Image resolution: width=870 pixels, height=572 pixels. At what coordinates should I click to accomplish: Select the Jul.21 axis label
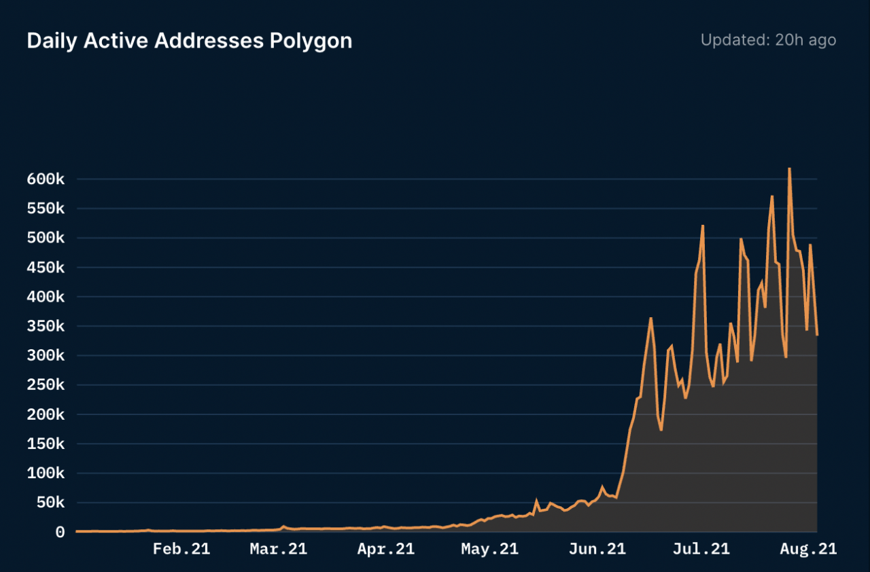(x=701, y=549)
